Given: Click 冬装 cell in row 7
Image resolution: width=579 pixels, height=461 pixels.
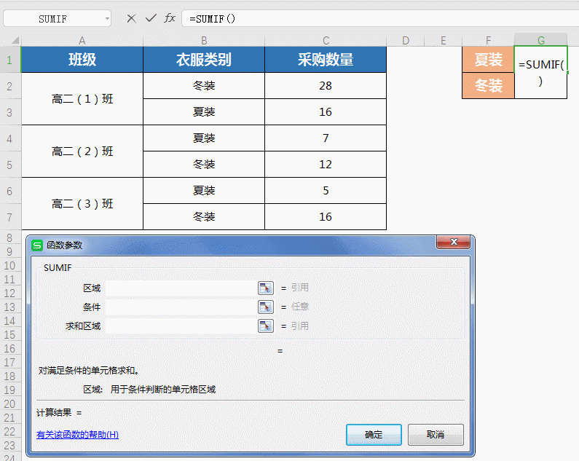Looking at the screenshot, I should [x=204, y=217].
